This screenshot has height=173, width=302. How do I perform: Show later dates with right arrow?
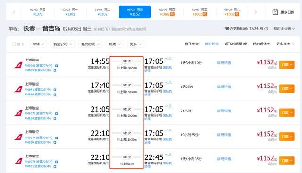point(256,12)
